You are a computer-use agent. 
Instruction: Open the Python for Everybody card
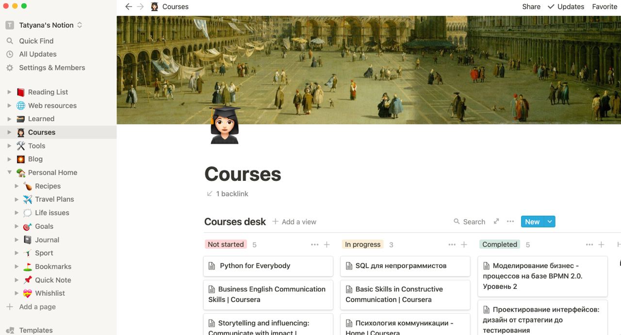coord(268,266)
